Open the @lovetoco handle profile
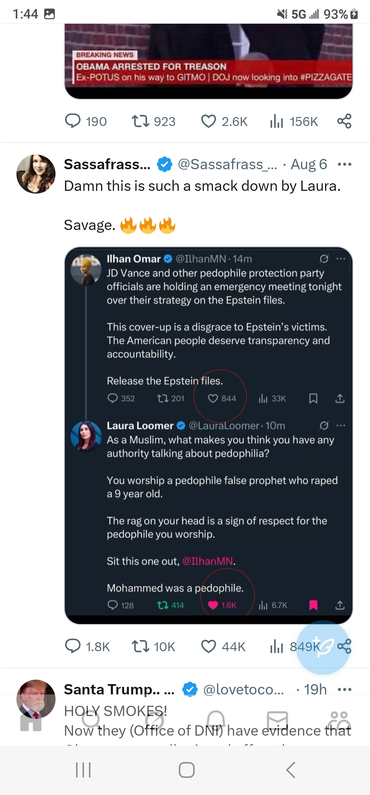Image resolution: width=370 pixels, height=795 pixels. point(243,689)
